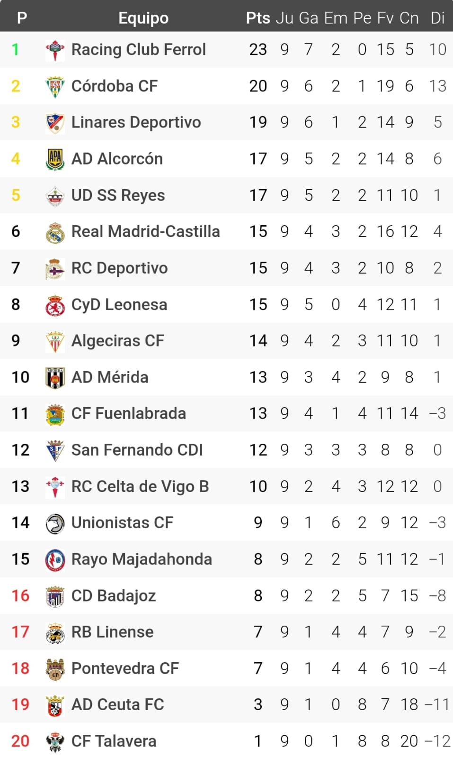Click AD Ceuta FC team name

coord(117,705)
